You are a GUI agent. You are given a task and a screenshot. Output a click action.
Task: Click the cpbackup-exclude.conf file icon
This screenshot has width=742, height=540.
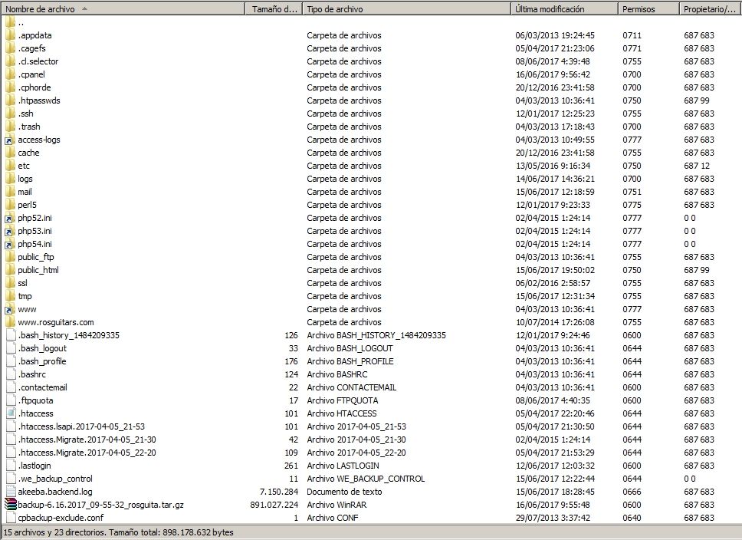[11, 518]
